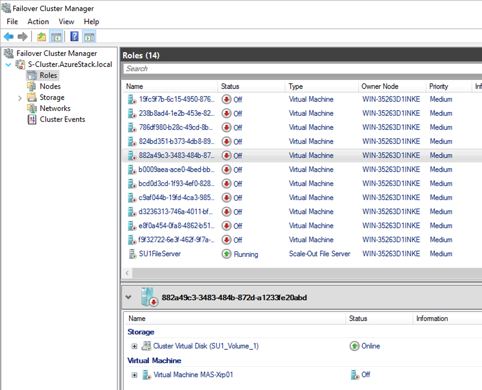Select the Nodes tree item
482x390 pixels.
(50, 86)
